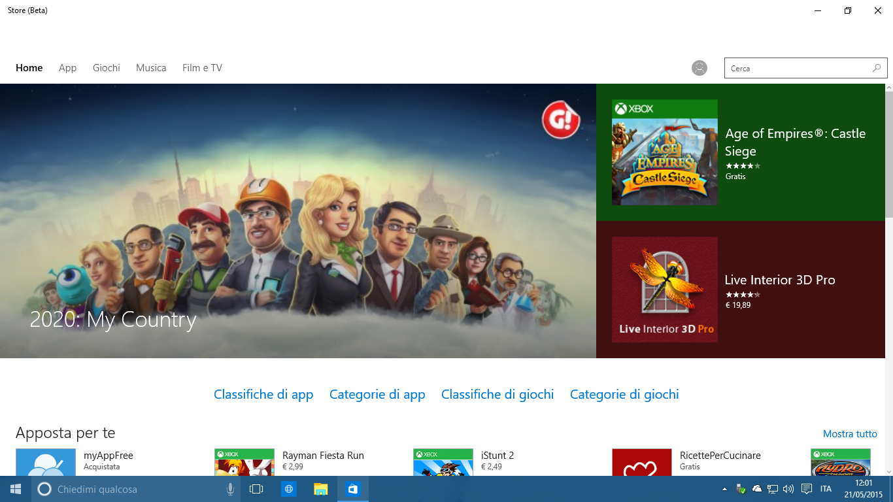
Task: Open the Classifiche di app link
Action: coord(263,394)
